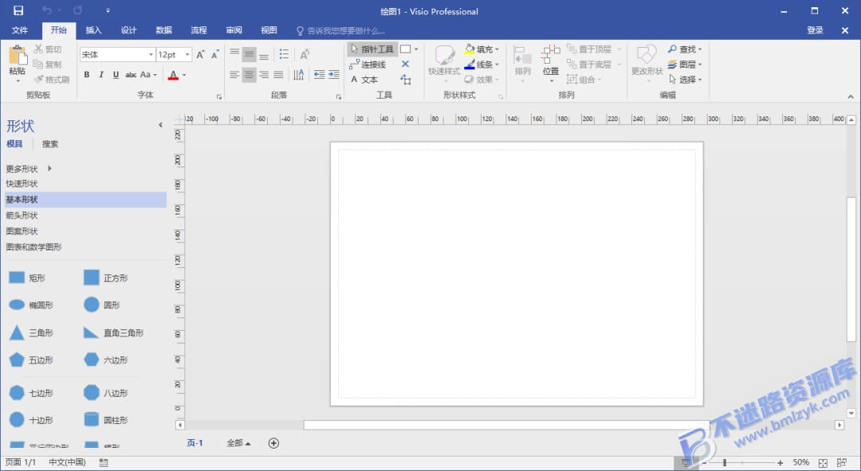
Task: Click the Position (位置) button
Action: (x=550, y=63)
